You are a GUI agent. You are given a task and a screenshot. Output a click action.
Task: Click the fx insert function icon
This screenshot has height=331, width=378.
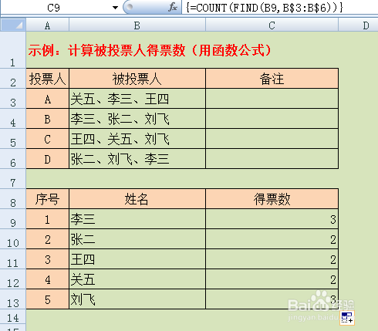[173, 7]
